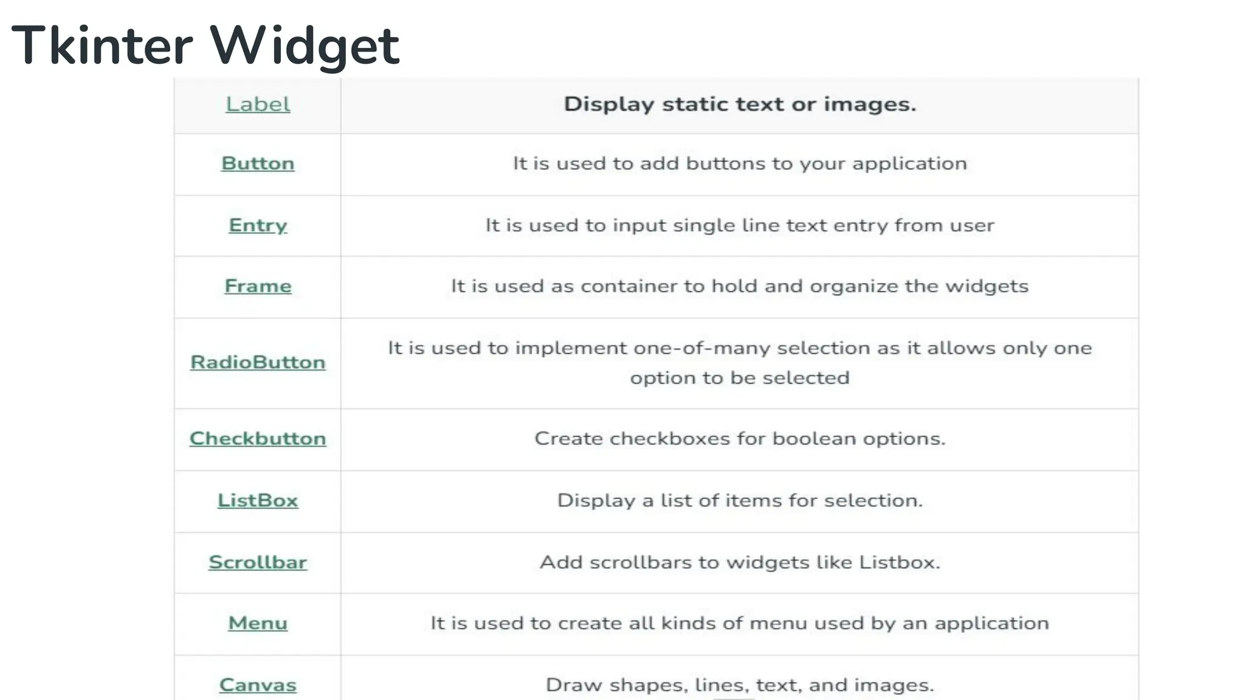Click the single line text entry description
The height and width of the screenshot is (700, 1245).
(x=739, y=225)
